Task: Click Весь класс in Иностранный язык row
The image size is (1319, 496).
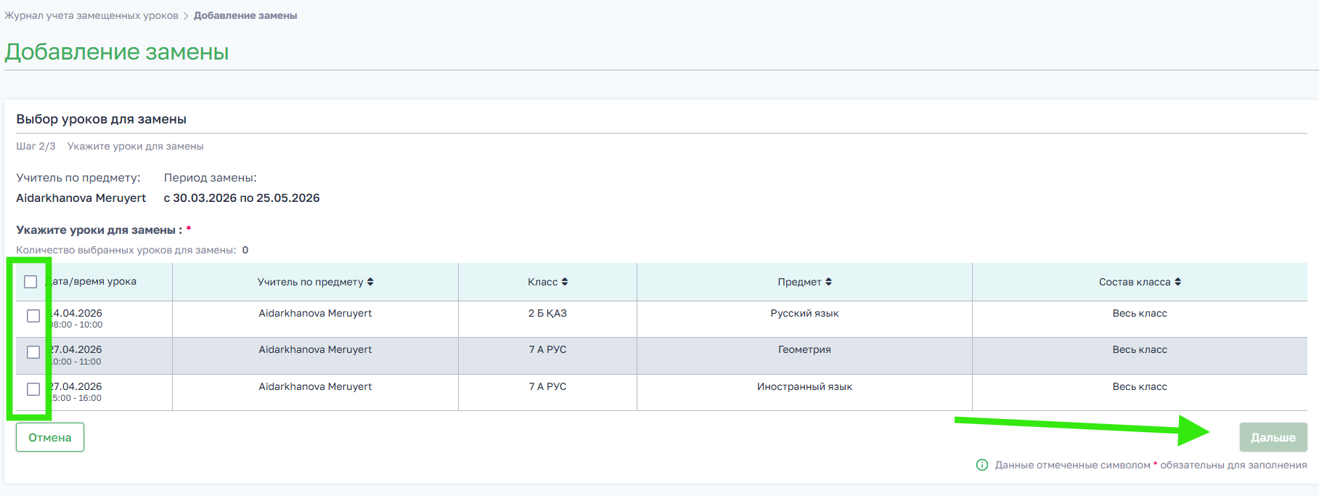Action: click(x=1140, y=386)
